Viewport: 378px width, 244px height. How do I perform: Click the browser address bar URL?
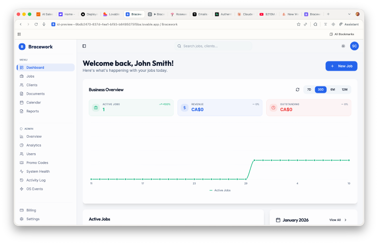pyautogui.click(x=117, y=24)
